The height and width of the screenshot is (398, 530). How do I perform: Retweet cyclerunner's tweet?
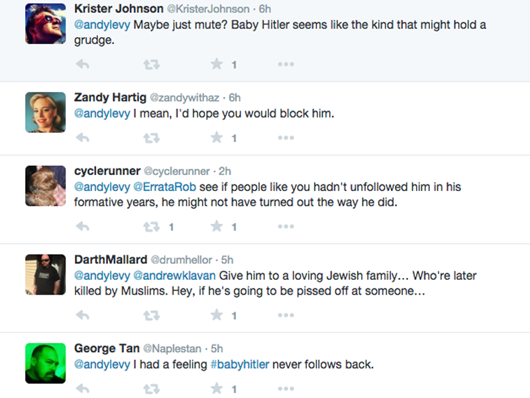tap(152, 227)
